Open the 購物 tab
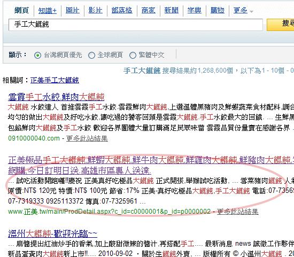The height and width of the screenshot is (257, 294). pos(218,10)
